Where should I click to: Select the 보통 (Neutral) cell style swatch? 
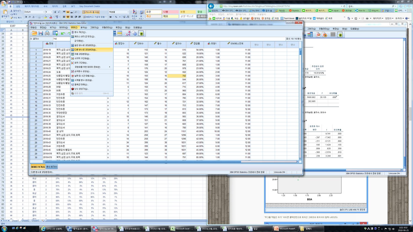(188, 12)
